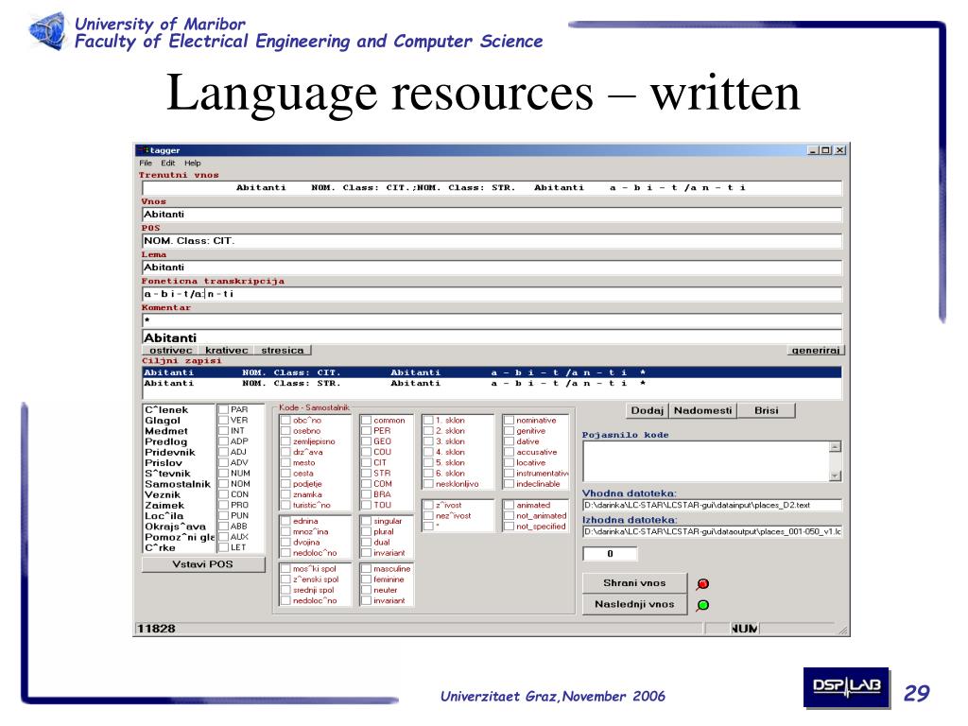The image size is (968, 726).
Task: Check the dual checkbox
Action: pos(366,543)
